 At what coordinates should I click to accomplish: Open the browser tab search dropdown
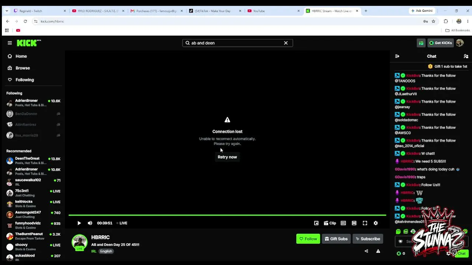[x=7, y=11]
